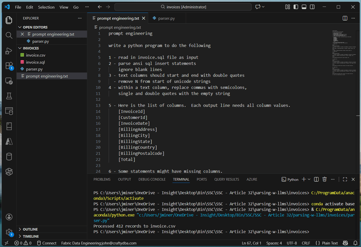Open the Run and Debug view
Viewport: 361px width, 247px height.
coord(9,51)
